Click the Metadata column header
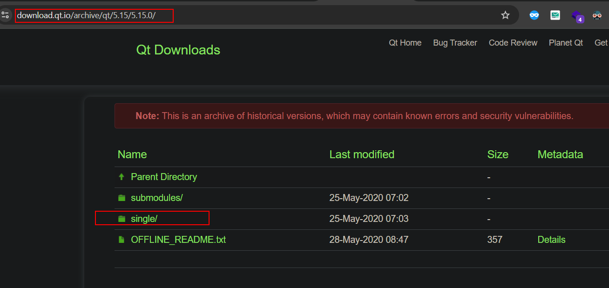 point(560,154)
